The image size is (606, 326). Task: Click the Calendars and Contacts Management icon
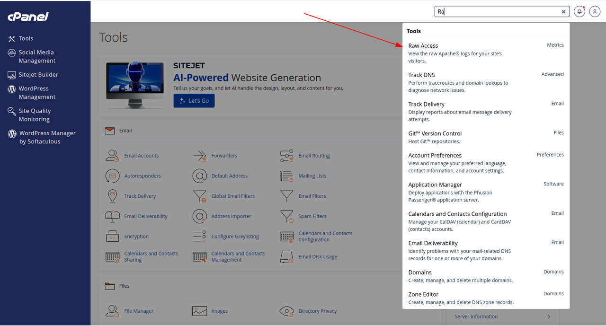click(x=200, y=257)
